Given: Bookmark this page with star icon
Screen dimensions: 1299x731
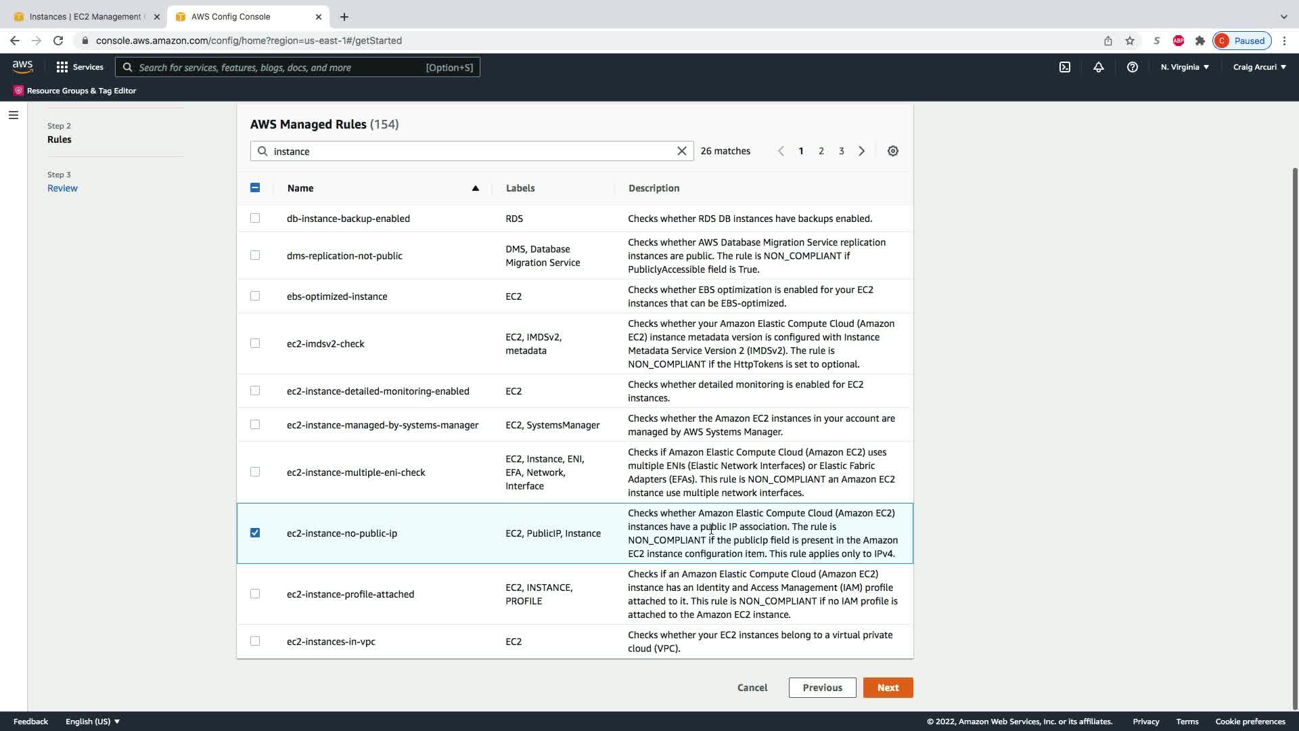Looking at the screenshot, I should point(1130,41).
